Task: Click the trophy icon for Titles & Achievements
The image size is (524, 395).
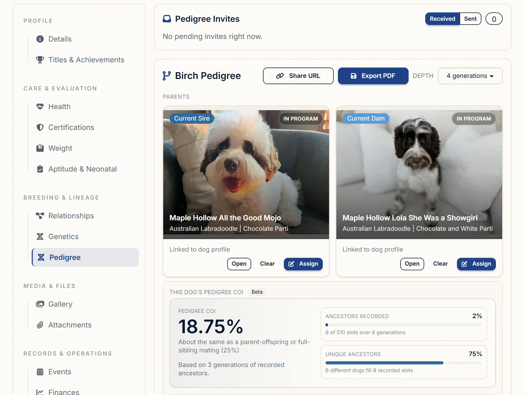Action: [x=40, y=60]
